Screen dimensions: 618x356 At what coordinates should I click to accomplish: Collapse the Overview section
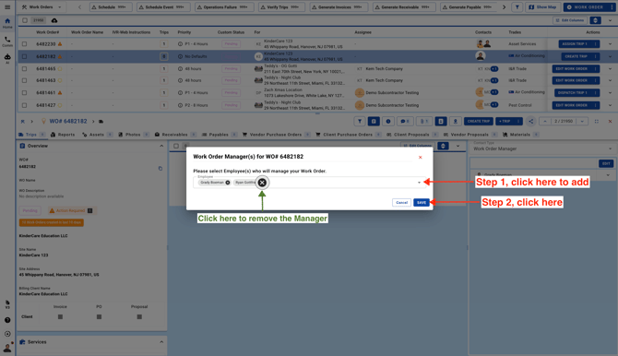point(161,146)
